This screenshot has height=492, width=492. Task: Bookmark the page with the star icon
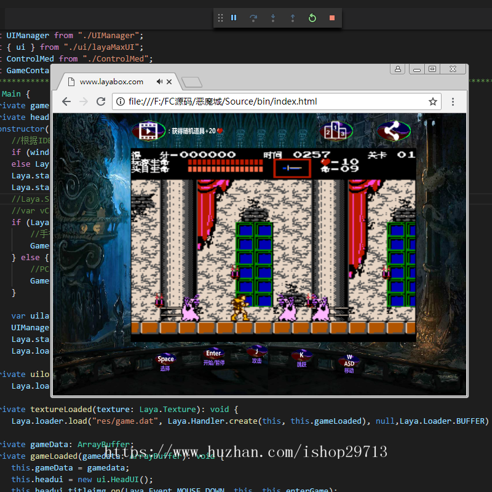[433, 101]
